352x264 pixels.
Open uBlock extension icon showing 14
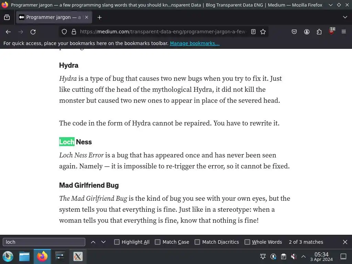[331, 32]
